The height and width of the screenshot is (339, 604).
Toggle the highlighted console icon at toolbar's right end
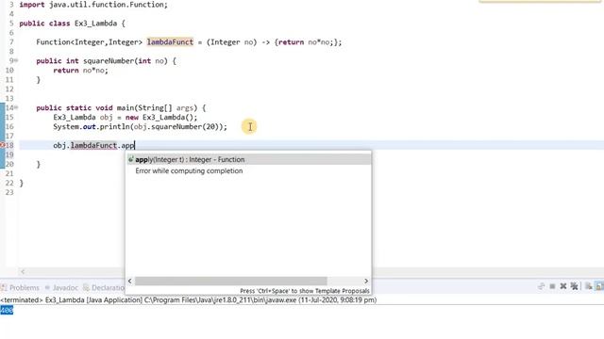599,286
